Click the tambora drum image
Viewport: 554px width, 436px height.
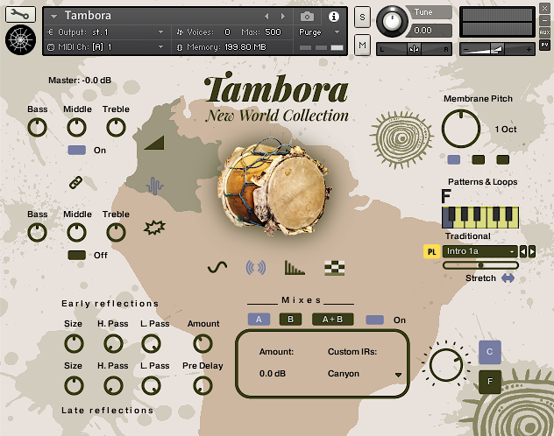click(x=274, y=186)
